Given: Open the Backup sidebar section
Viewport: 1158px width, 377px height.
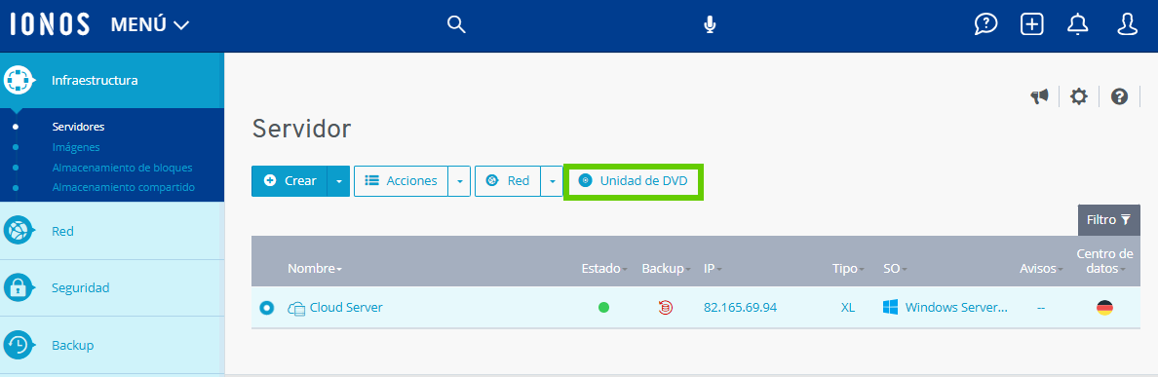Looking at the screenshot, I should (x=72, y=345).
